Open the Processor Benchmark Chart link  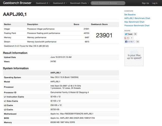pos(137,26)
